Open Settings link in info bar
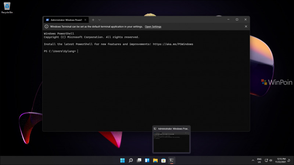 [x=153, y=26]
